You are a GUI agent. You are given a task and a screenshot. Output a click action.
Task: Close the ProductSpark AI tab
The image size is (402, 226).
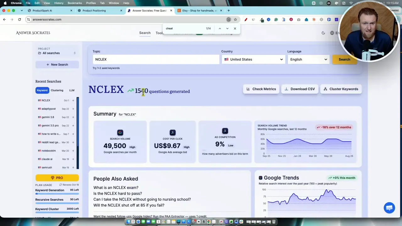point(71,11)
